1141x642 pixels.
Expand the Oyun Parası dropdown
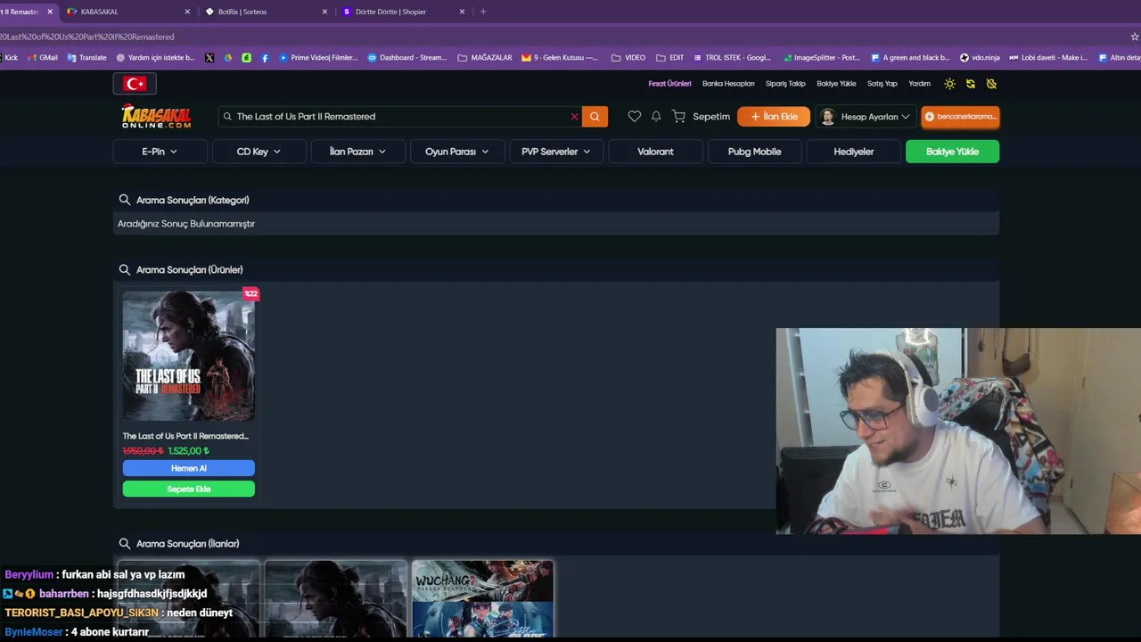[457, 152]
